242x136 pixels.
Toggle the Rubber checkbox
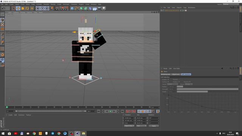coord(179,82)
